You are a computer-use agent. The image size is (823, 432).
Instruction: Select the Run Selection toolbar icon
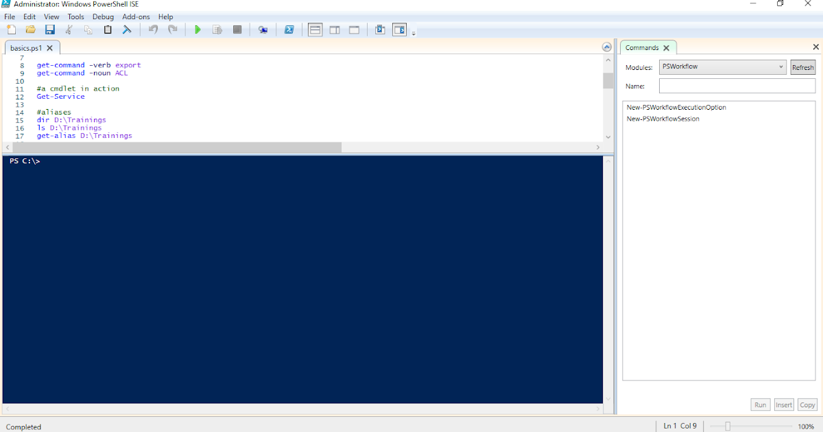217,29
